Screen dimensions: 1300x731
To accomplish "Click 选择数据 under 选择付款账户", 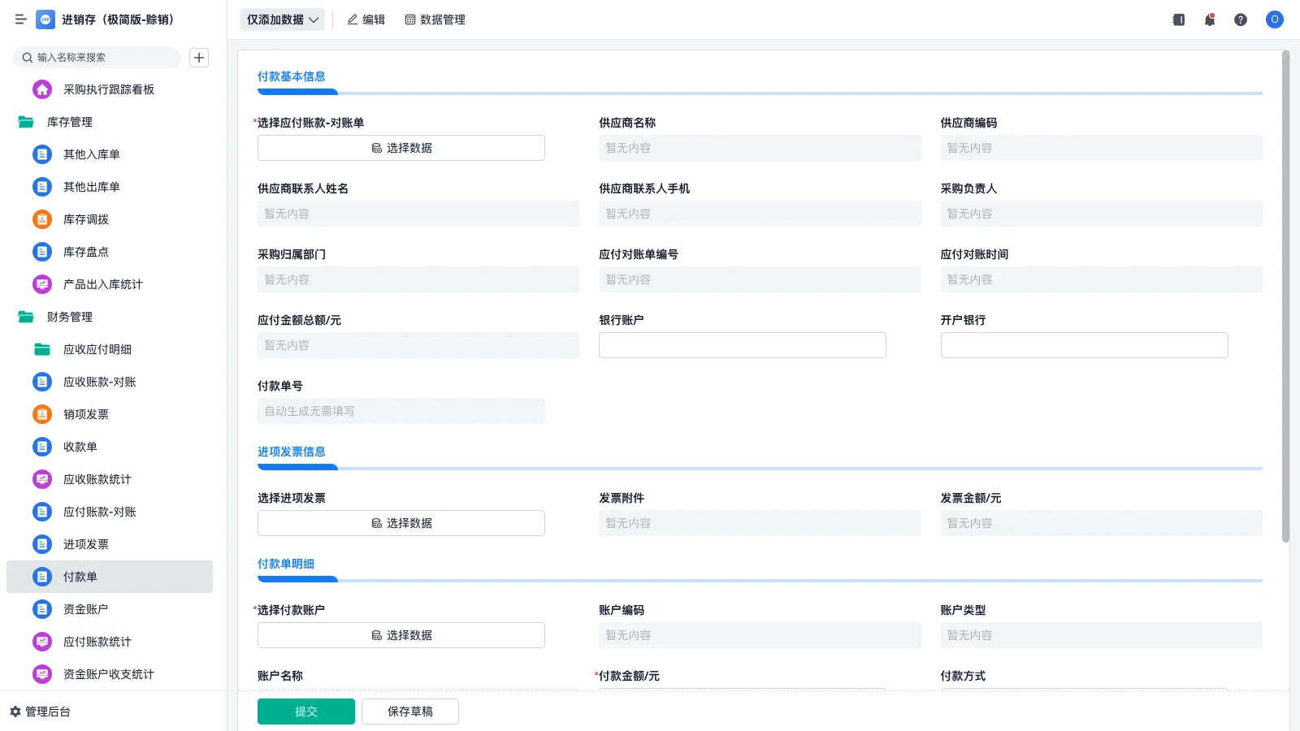I will pyautogui.click(x=401, y=635).
